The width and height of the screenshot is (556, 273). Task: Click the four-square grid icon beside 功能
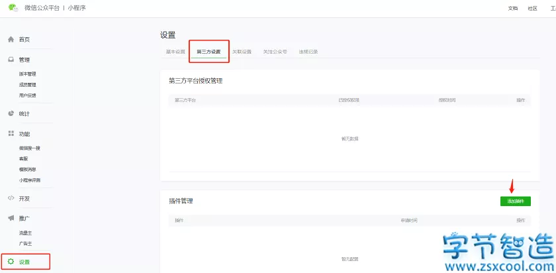(x=11, y=133)
